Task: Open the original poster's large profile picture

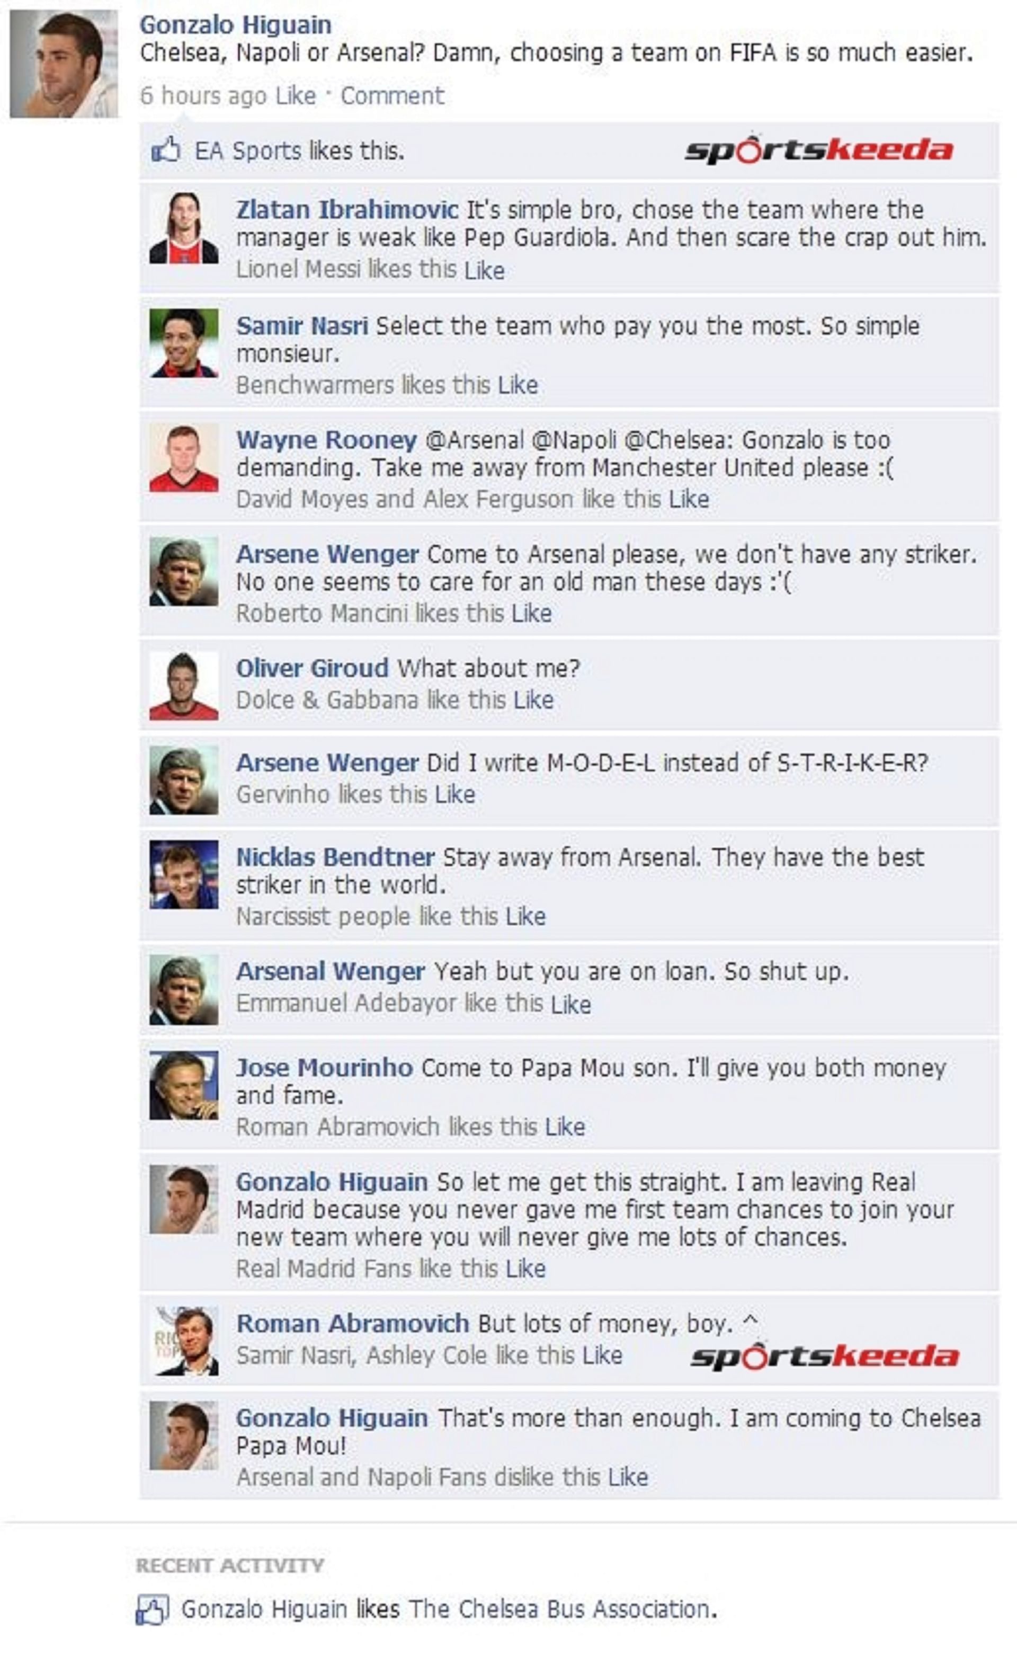Action: point(64,64)
